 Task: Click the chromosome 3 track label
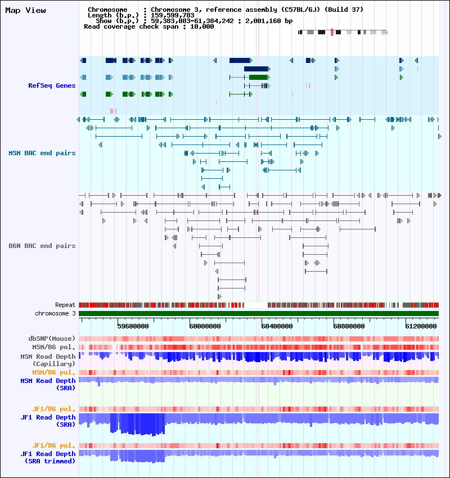click(x=55, y=313)
